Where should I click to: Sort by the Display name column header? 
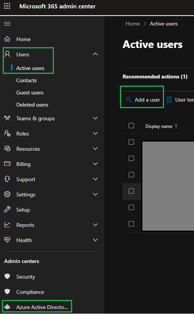point(159,126)
